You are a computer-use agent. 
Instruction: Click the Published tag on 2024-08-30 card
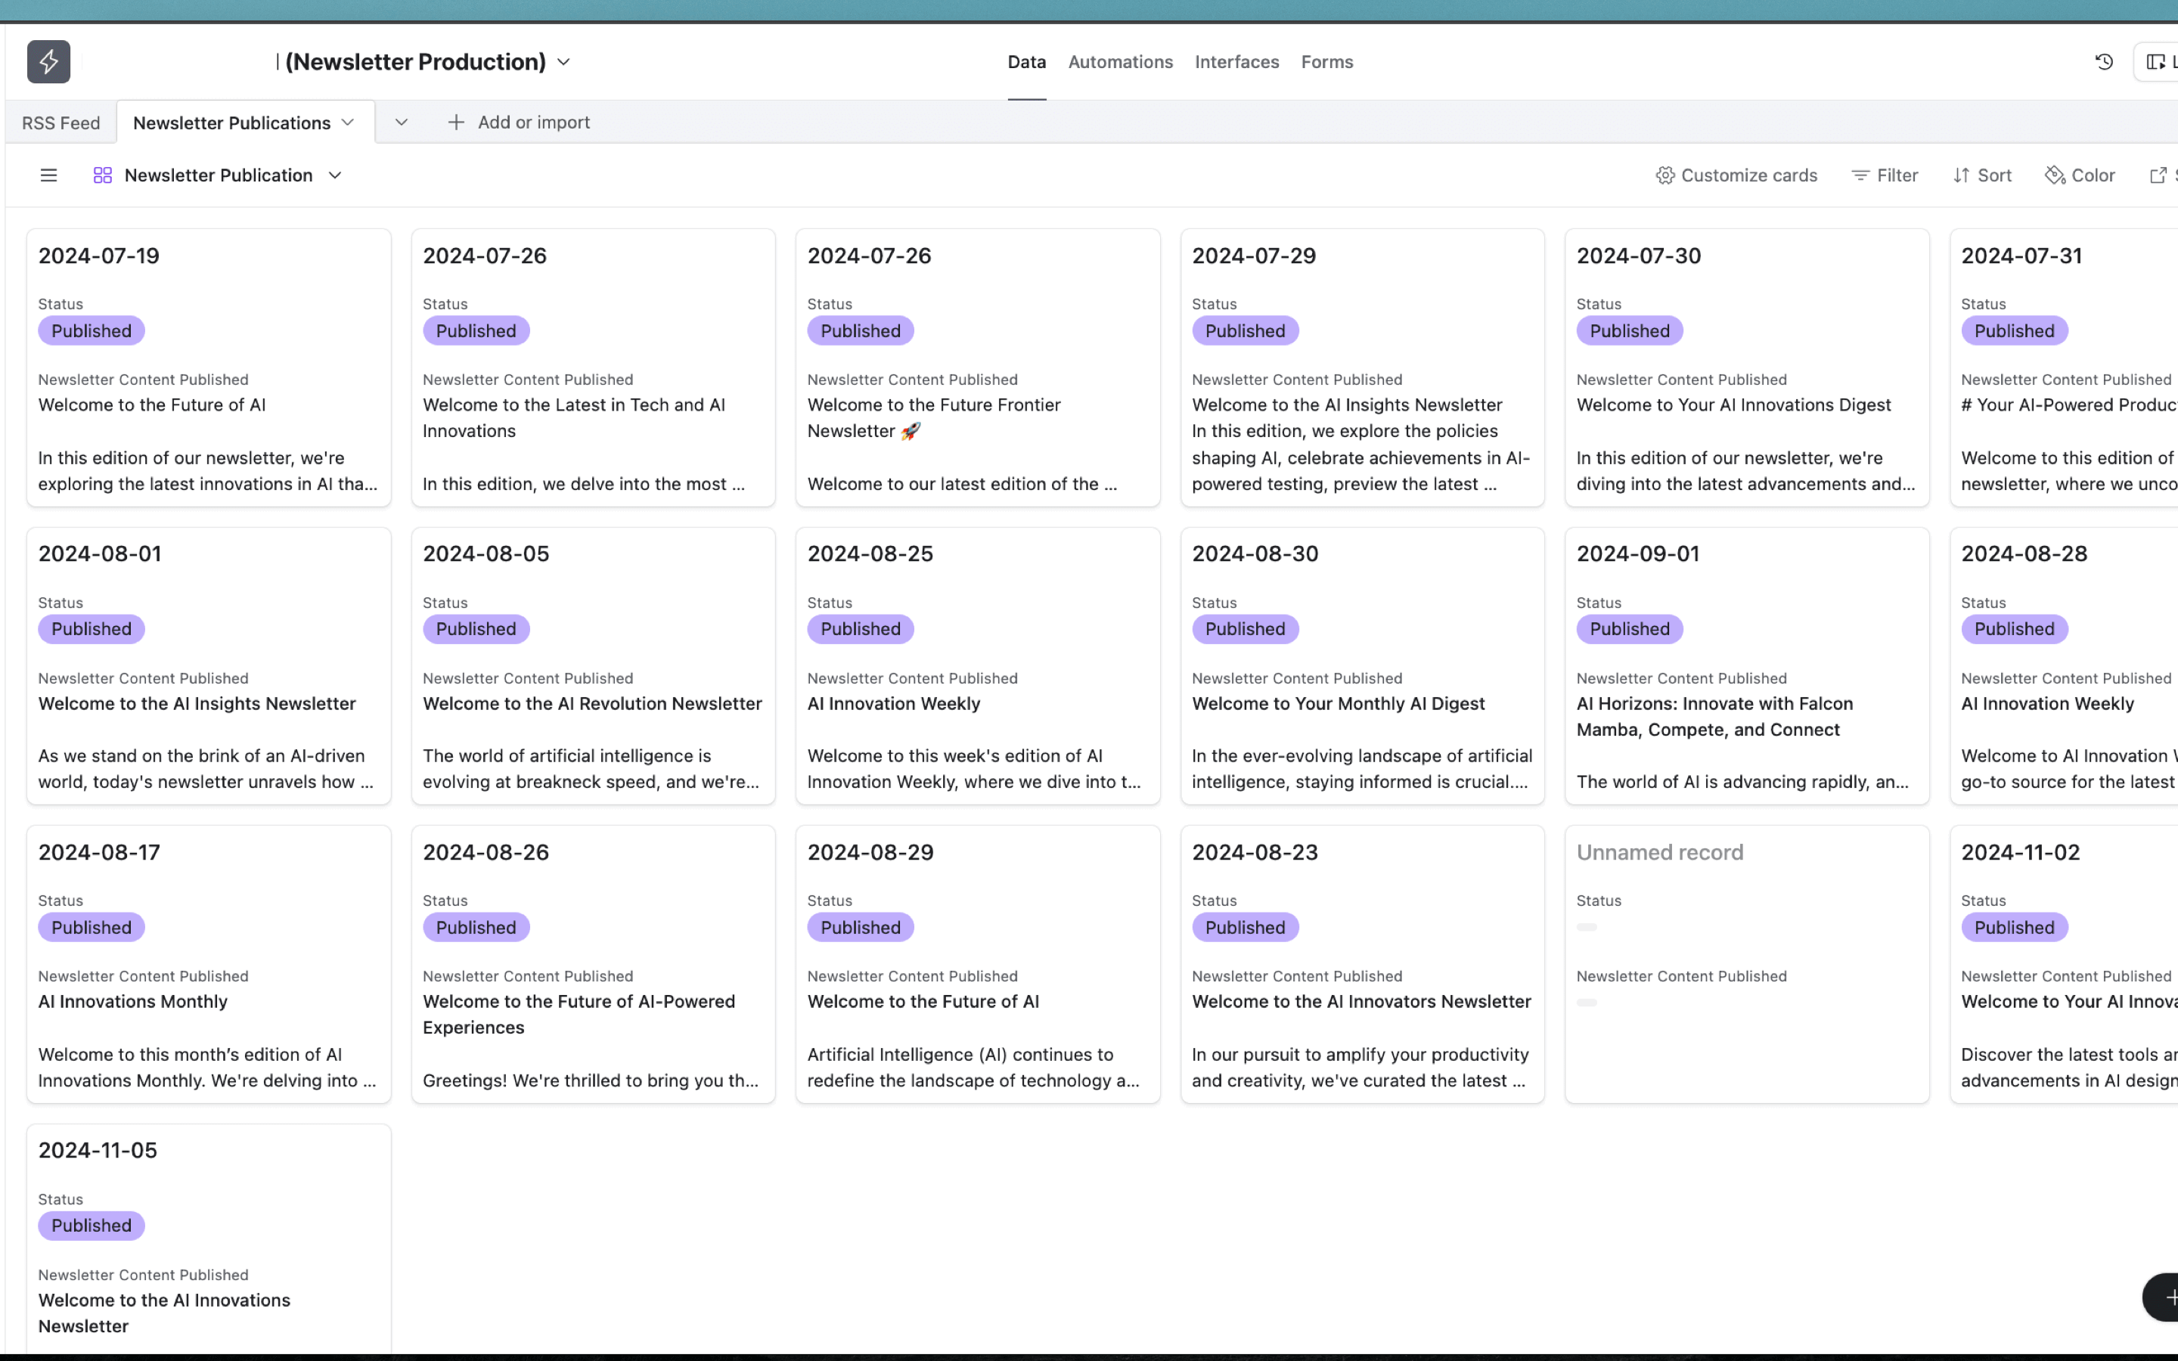pyautogui.click(x=1245, y=629)
